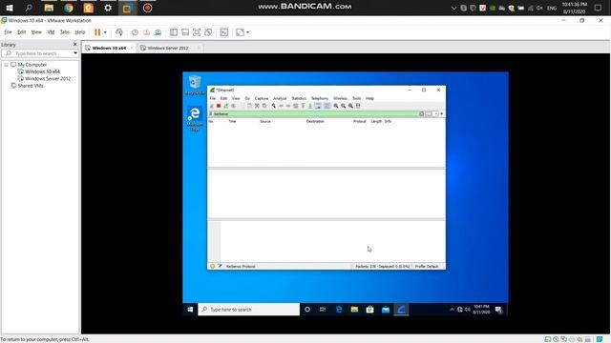Open VMware snapshot manager icon

(158, 32)
